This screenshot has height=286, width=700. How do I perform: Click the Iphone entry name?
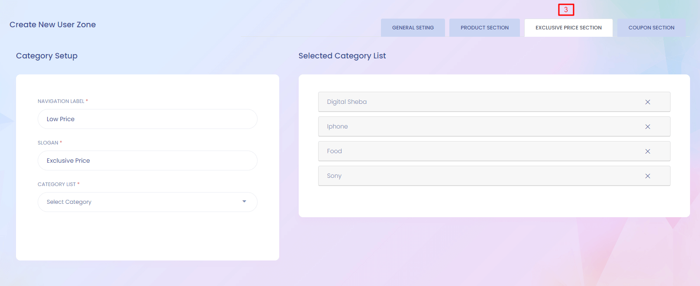[x=337, y=126]
